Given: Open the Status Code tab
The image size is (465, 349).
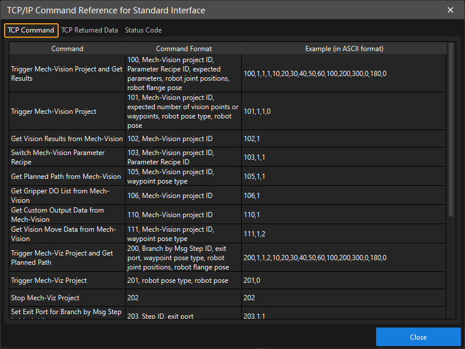Looking at the screenshot, I should click(x=143, y=30).
